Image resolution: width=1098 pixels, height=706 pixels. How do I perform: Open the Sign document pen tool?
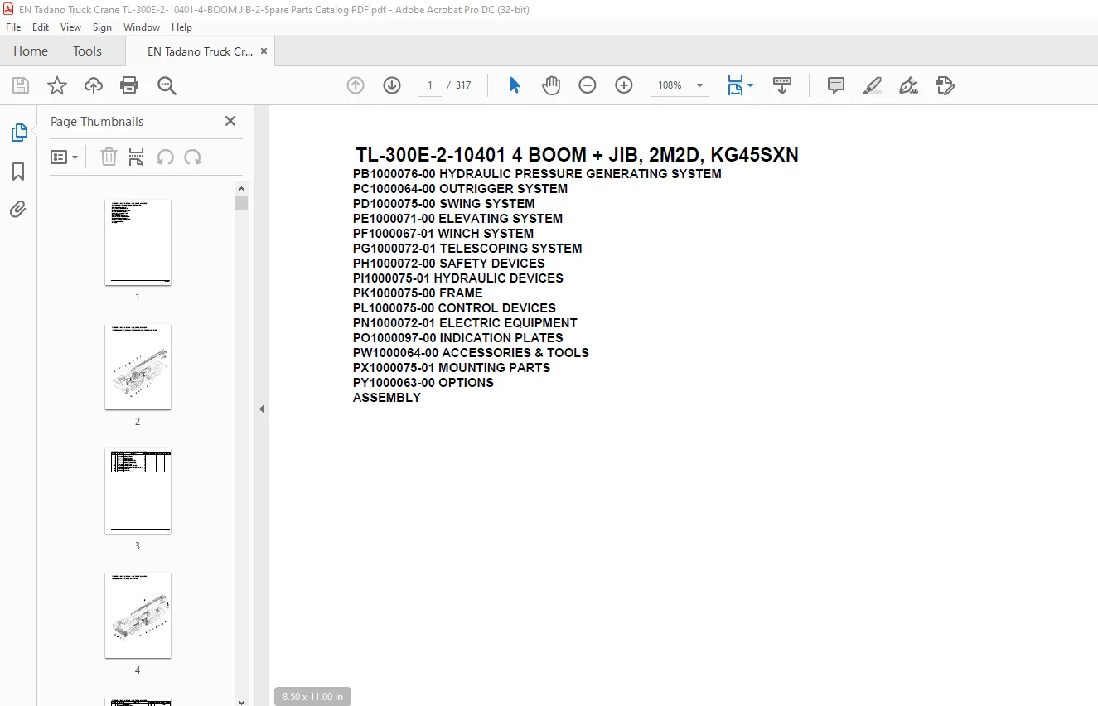[909, 85]
